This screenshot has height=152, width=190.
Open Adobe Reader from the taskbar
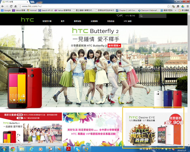pos(68,149)
